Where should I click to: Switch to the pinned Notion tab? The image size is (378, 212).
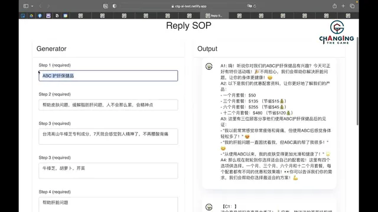coord(57,16)
